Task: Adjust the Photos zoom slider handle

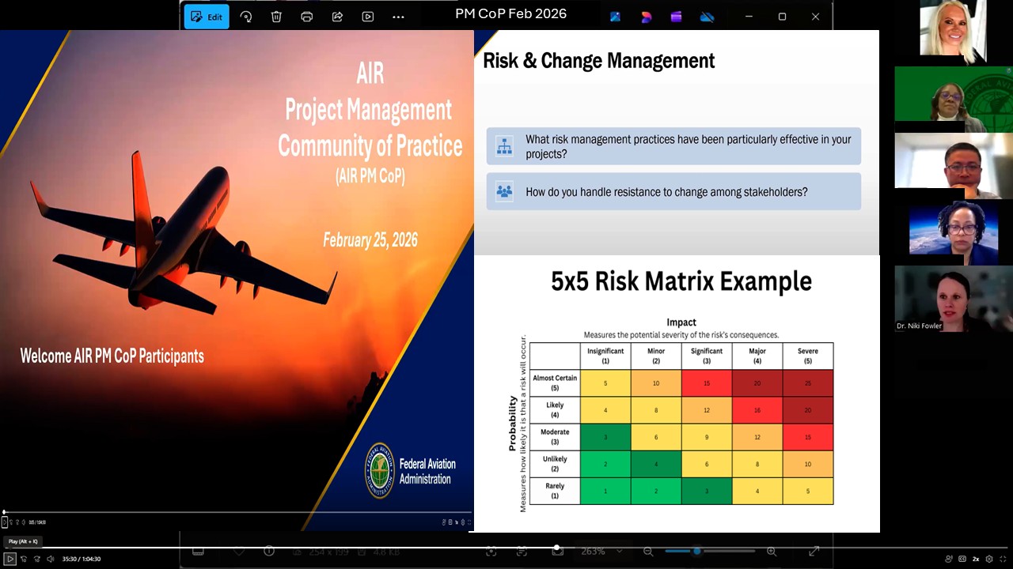Action: tap(696, 551)
